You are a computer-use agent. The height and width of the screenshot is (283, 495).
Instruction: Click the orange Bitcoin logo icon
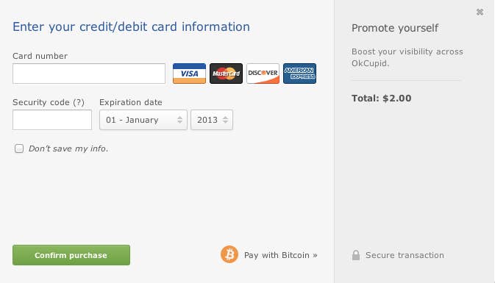(x=229, y=254)
